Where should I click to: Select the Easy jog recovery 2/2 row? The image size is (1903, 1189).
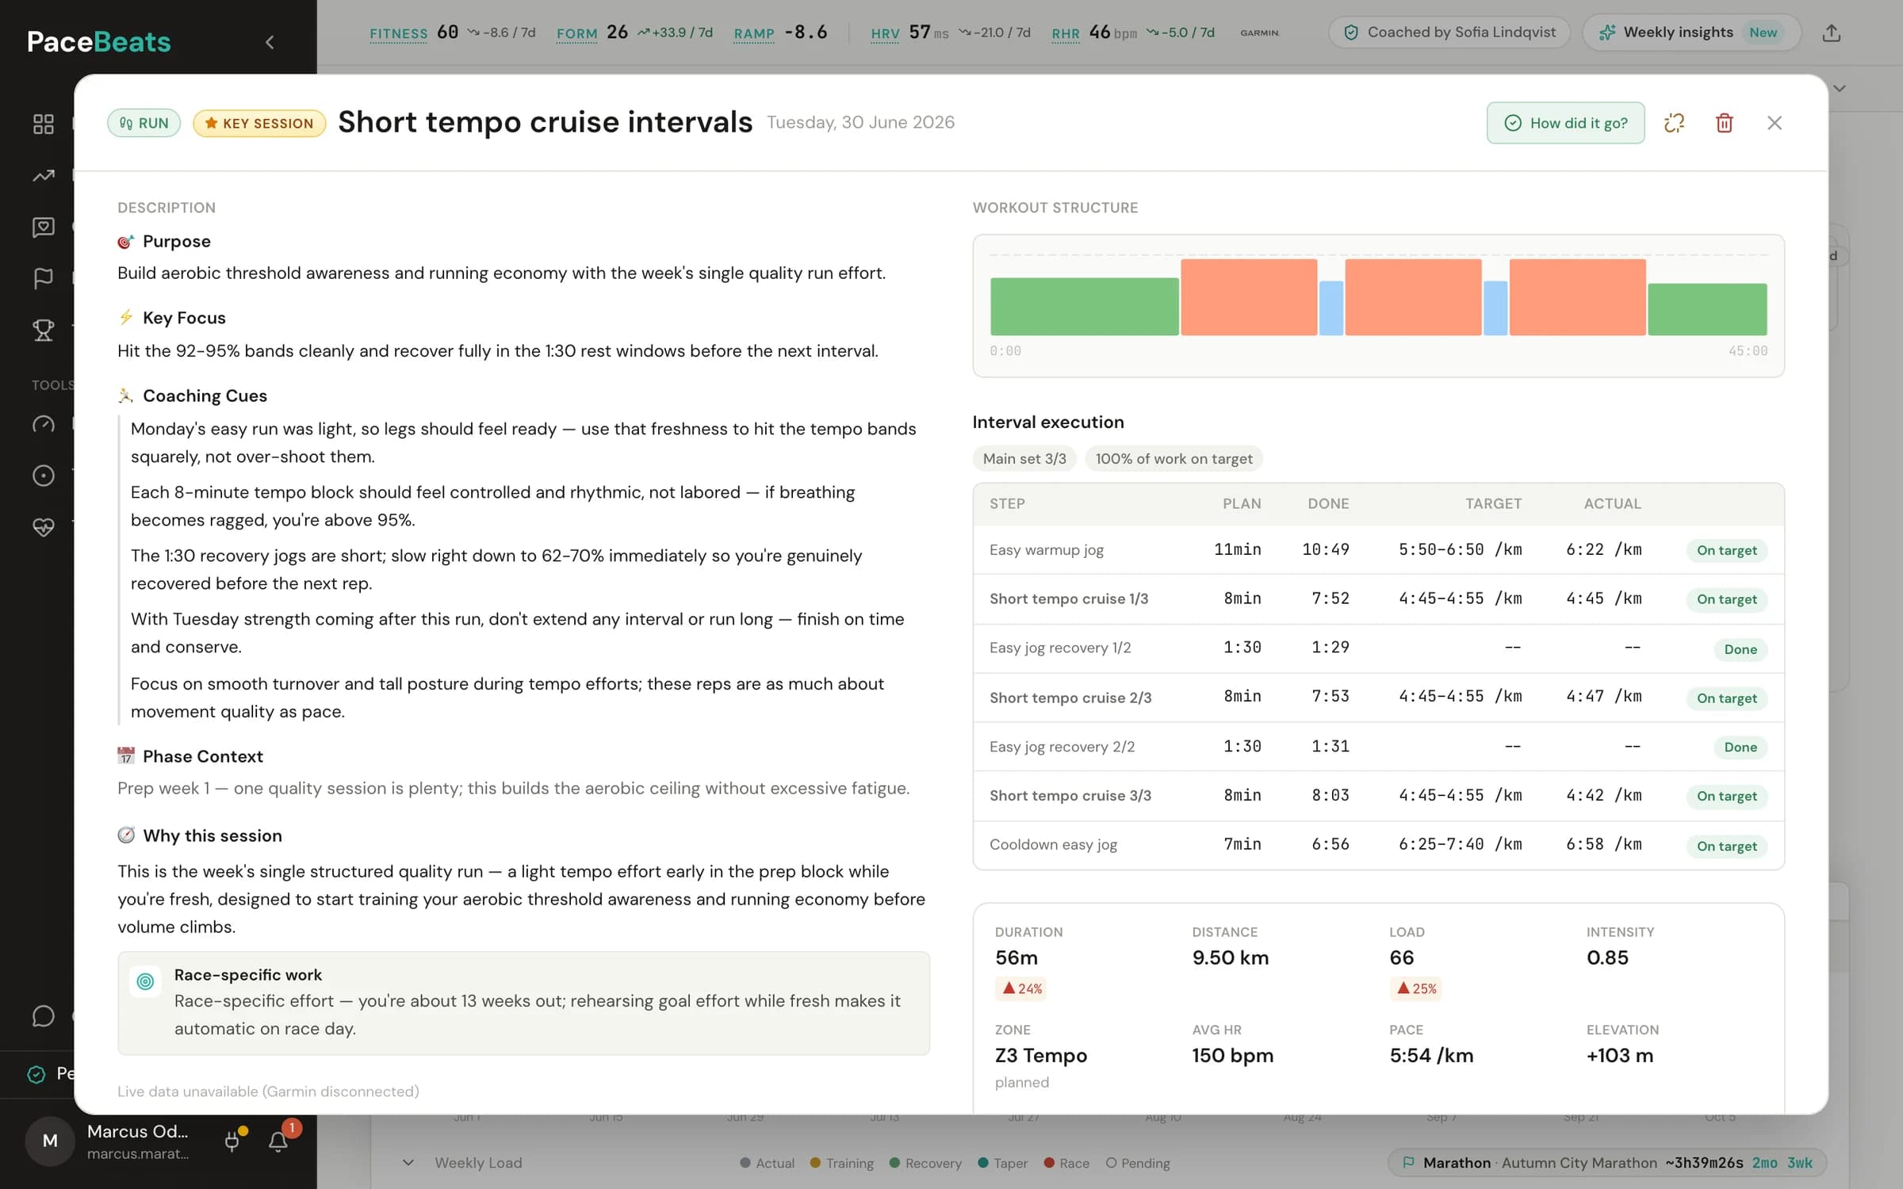tap(1378, 747)
